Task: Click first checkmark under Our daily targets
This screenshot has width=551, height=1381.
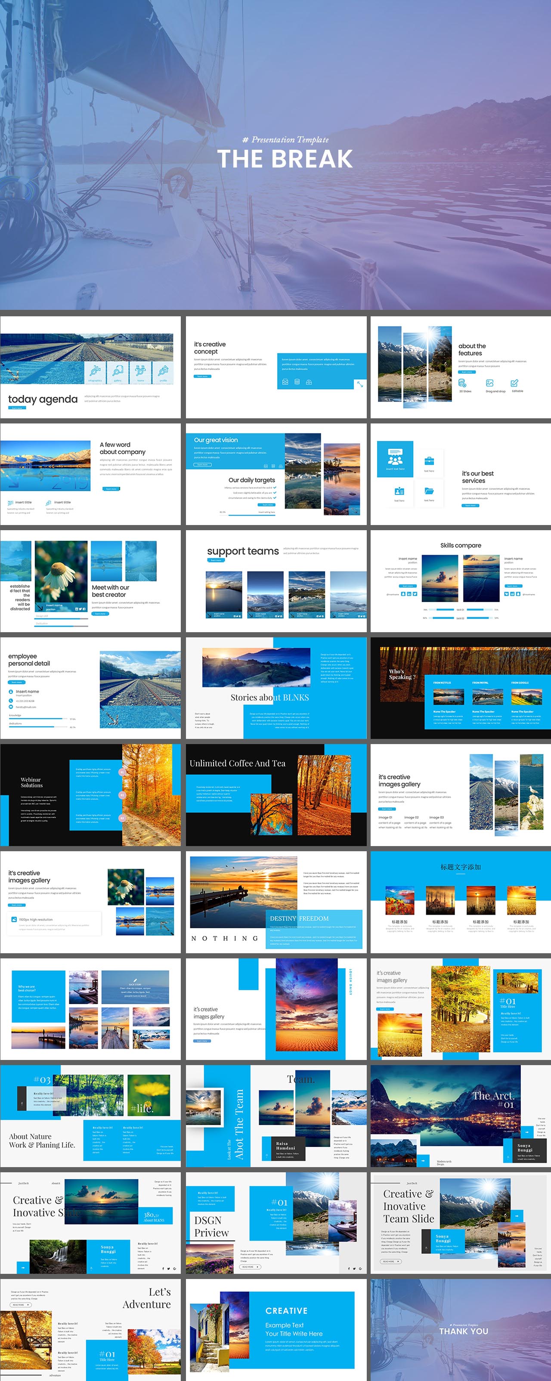Action: coord(275,488)
